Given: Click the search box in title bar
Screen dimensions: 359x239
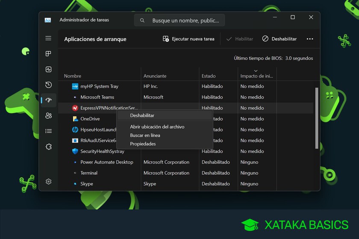Looking at the screenshot, I should (179, 20).
